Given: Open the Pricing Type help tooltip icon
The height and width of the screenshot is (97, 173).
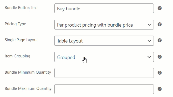Looking at the screenshot, I should point(159,24).
